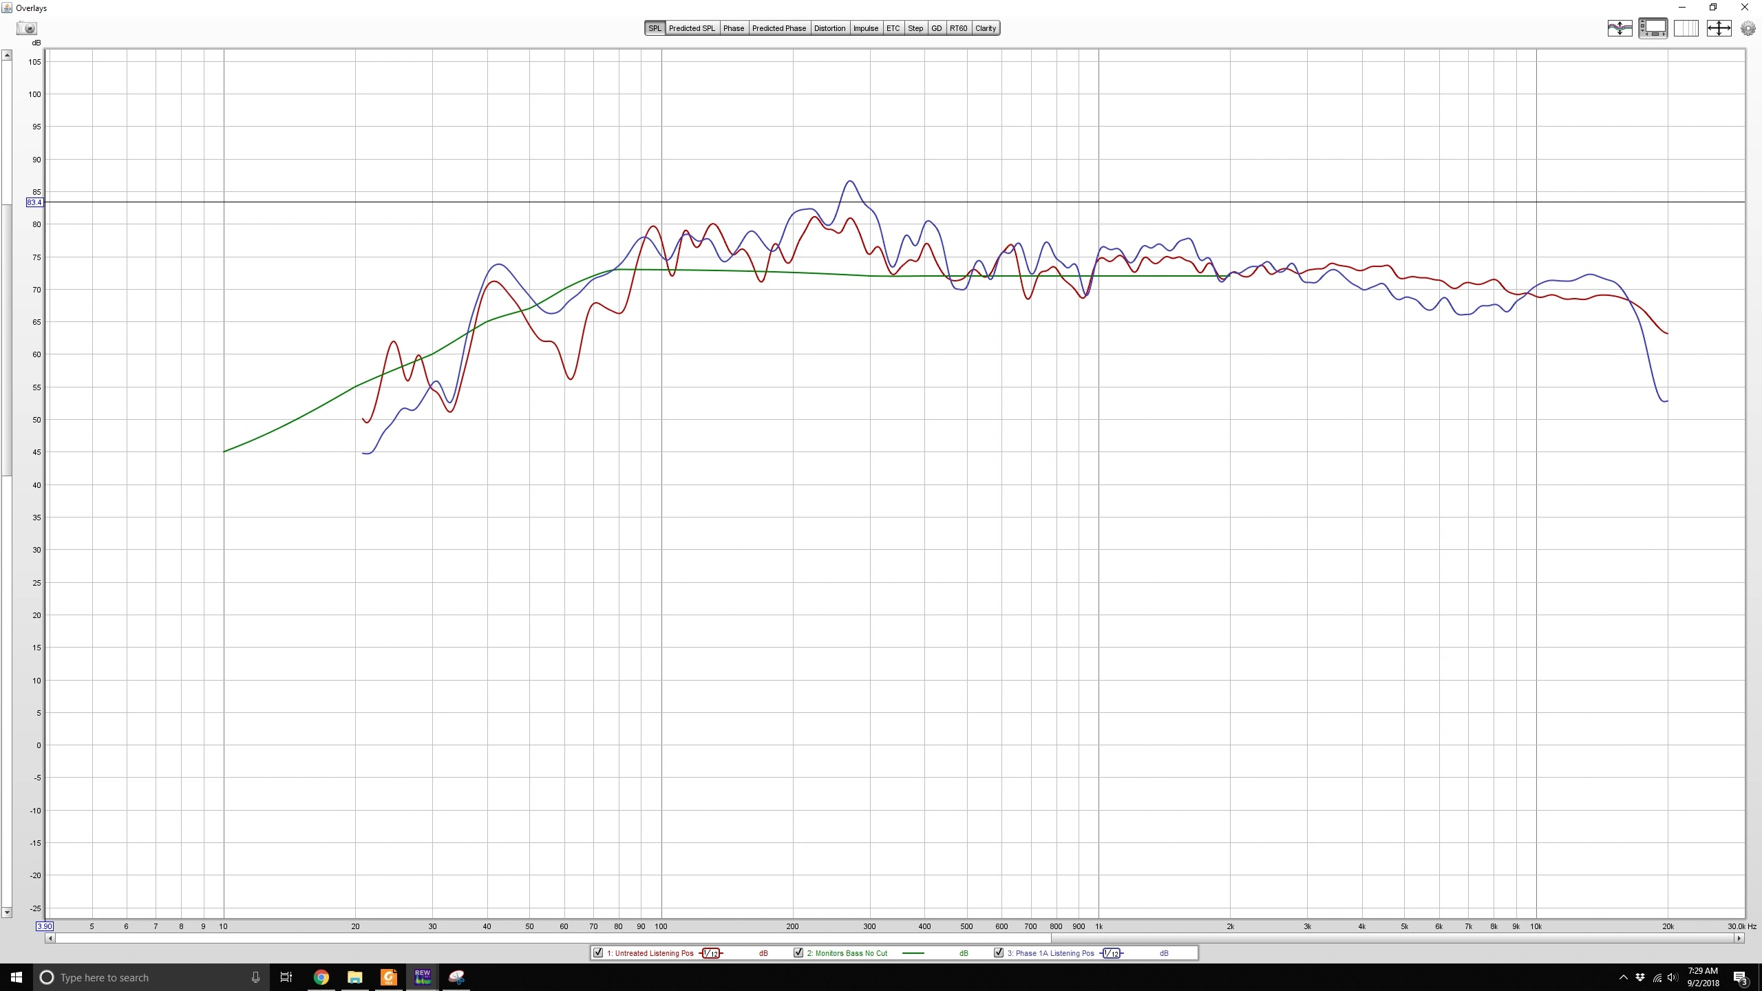Switch to the RT60 tab
1762x991 pixels.
[958, 28]
